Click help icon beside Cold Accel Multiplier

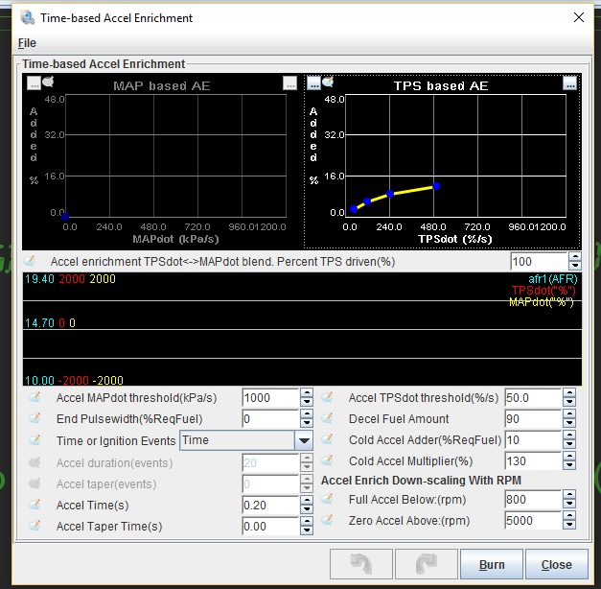tap(328, 461)
